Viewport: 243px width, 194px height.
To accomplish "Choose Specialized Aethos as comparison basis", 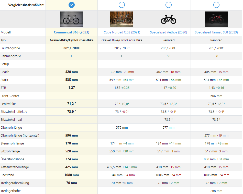I will point(168,5).
